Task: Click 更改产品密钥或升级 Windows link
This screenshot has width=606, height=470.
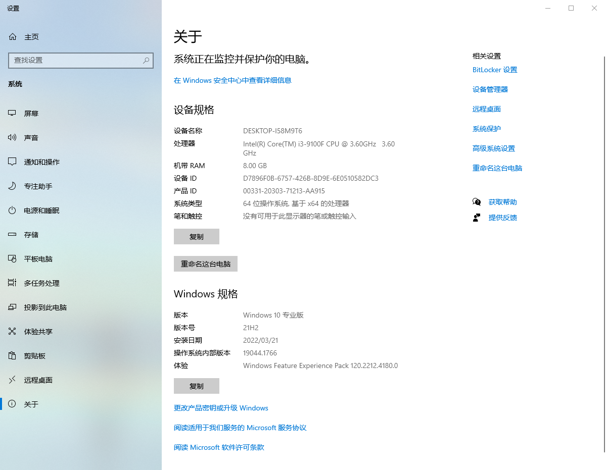Action: (221, 408)
